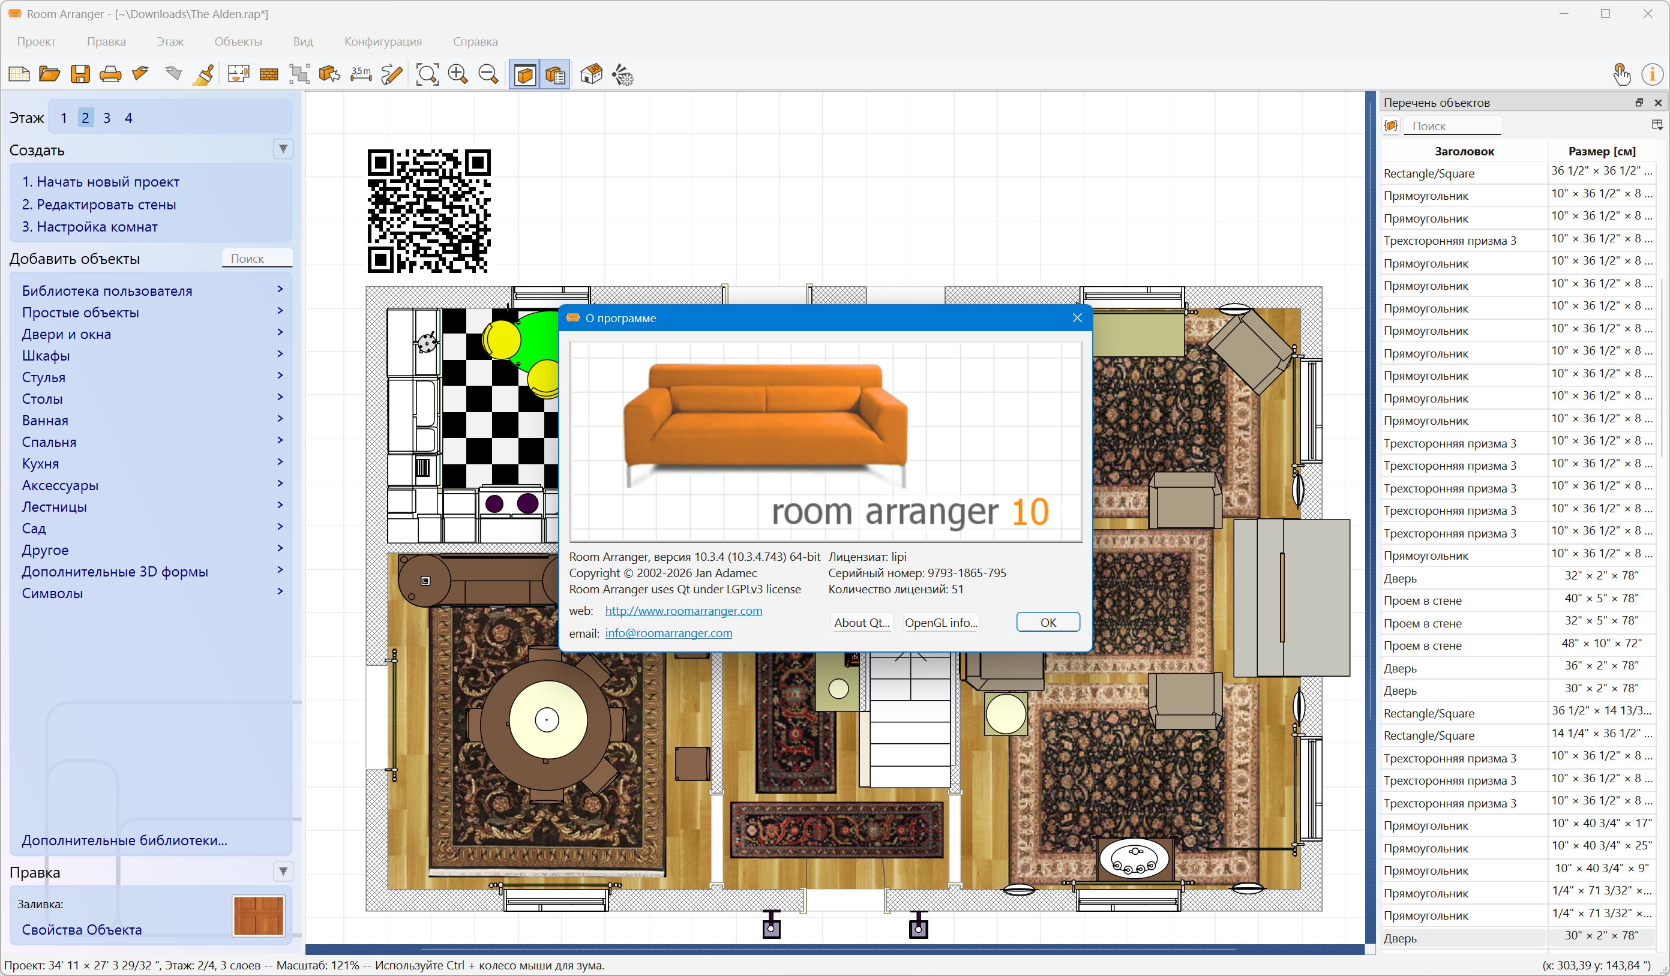Open the Конфигурация menu
The width and height of the screenshot is (1670, 976).
(382, 41)
